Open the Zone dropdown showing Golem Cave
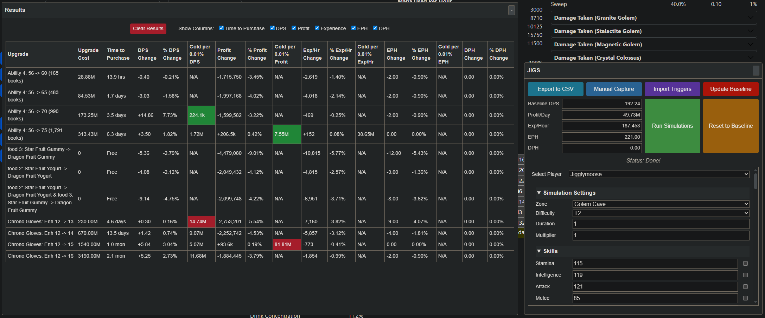 coord(661,204)
